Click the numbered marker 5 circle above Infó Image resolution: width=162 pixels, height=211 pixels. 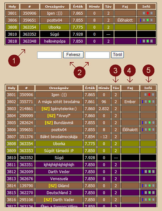pyautogui.click(x=148, y=70)
